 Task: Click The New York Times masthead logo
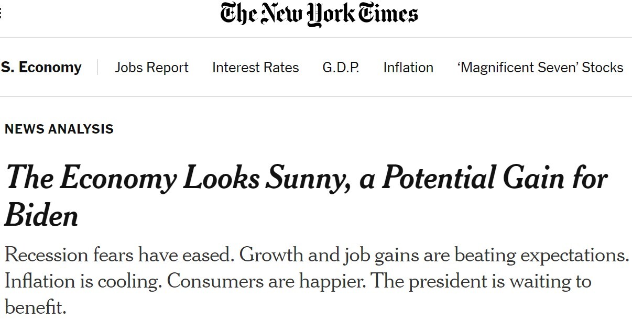click(x=319, y=15)
